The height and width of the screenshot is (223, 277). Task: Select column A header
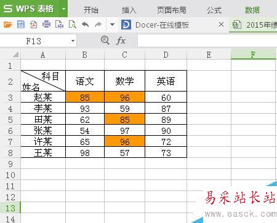43,55
